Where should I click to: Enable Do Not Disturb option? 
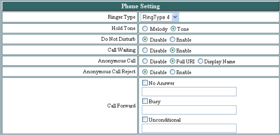click(x=172, y=40)
